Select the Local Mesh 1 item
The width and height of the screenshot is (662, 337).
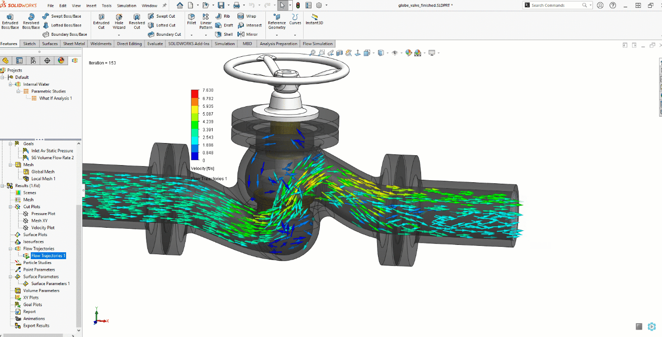[44, 179]
